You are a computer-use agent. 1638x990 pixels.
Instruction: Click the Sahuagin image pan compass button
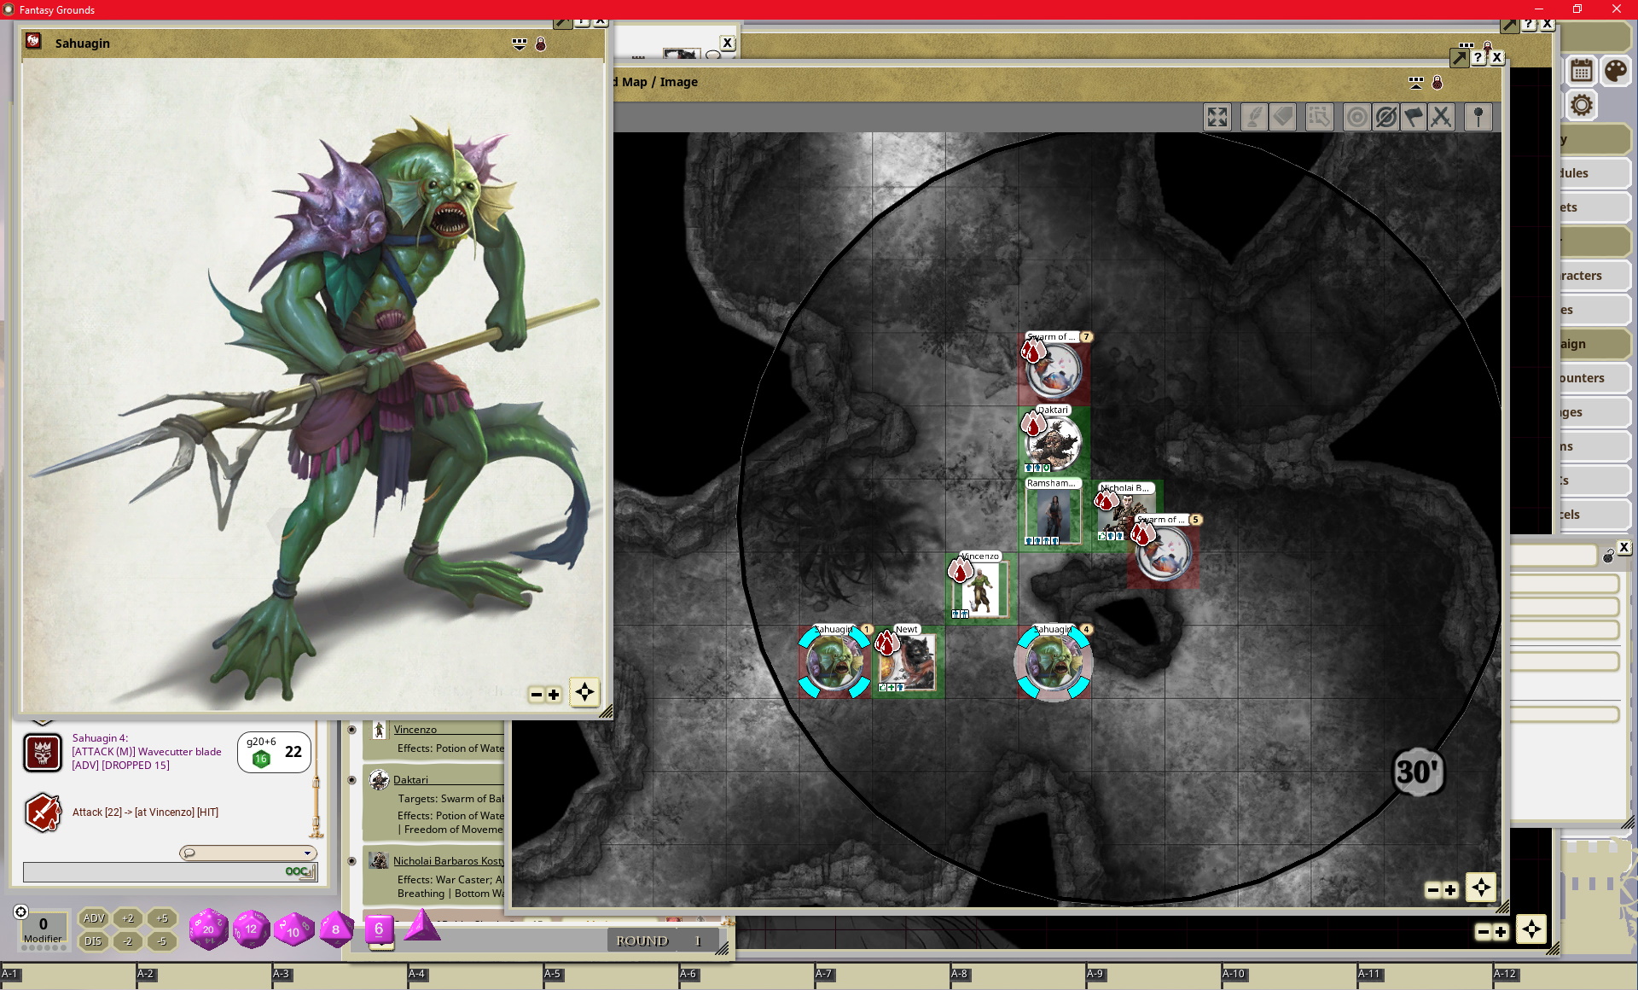pyautogui.click(x=584, y=692)
